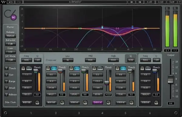Click the next preset right arrow

(140, 2)
